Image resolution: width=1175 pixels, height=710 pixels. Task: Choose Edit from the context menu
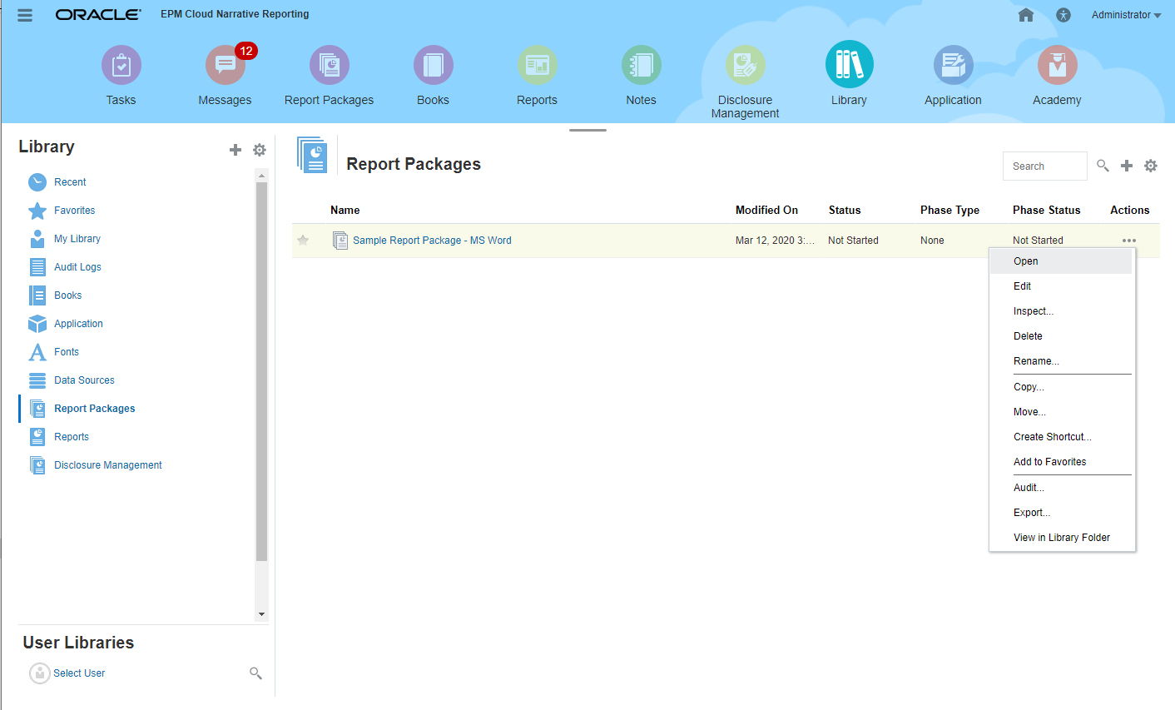(1061, 286)
